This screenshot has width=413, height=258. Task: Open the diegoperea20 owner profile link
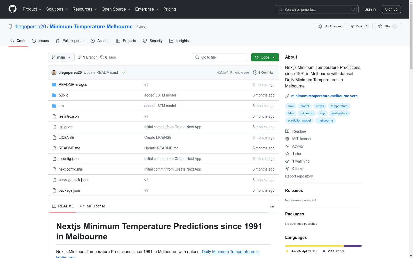[x=30, y=27]
